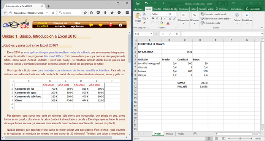Underline text with the S button

pos(162,19)
